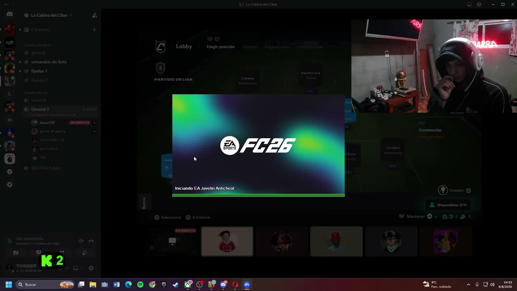Add a server with the plus icon
The image size is (517, 291).
(x=10, y=172)
